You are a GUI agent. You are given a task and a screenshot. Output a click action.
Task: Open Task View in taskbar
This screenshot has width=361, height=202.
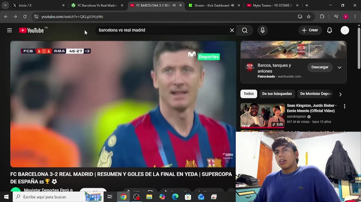coord(110,197)
